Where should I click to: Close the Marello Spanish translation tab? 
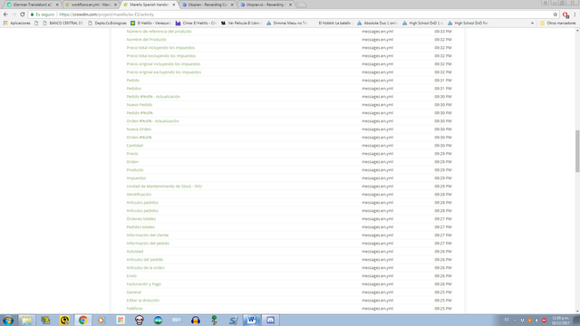[174, 5]
